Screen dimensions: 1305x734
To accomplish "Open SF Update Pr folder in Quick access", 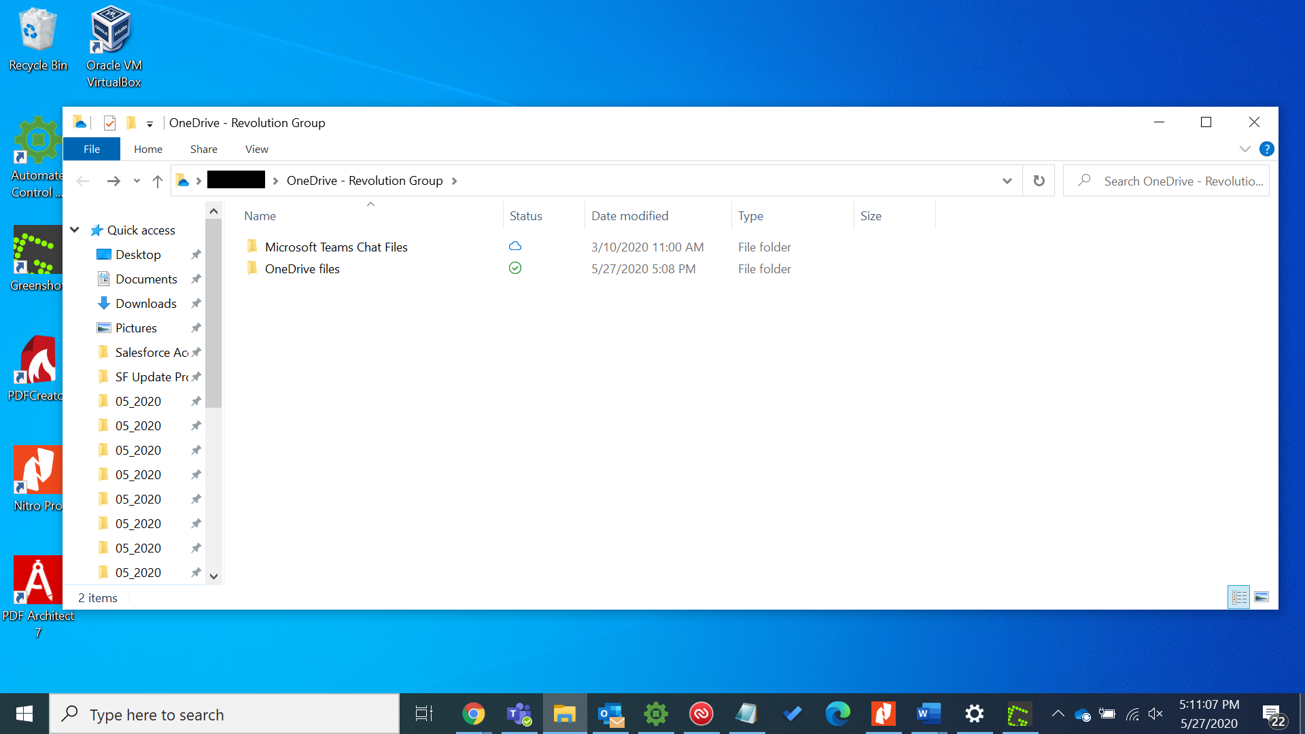I will click(x=152, y=377).
